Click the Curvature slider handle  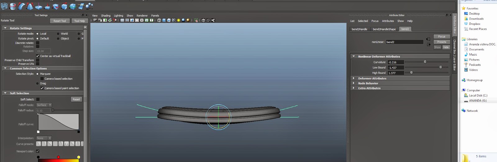coord(425,62)
